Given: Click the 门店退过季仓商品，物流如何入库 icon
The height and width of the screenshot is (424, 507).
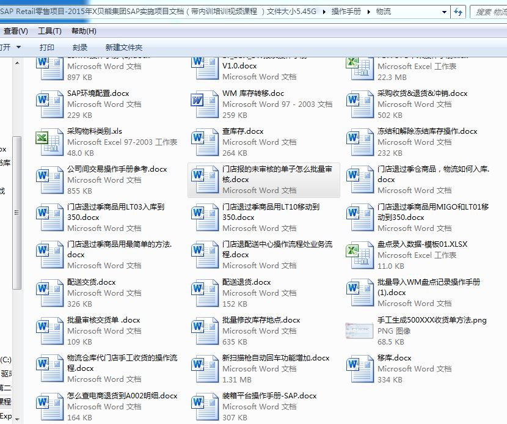Looking at the screenshot, I should pyautogui.click(x=360, y=180).
